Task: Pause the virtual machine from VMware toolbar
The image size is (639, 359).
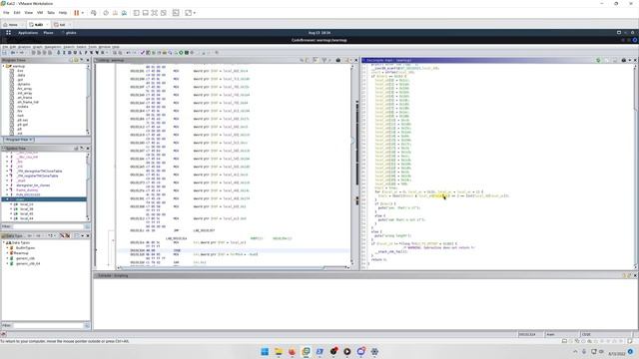Action: tap(76, 13)
